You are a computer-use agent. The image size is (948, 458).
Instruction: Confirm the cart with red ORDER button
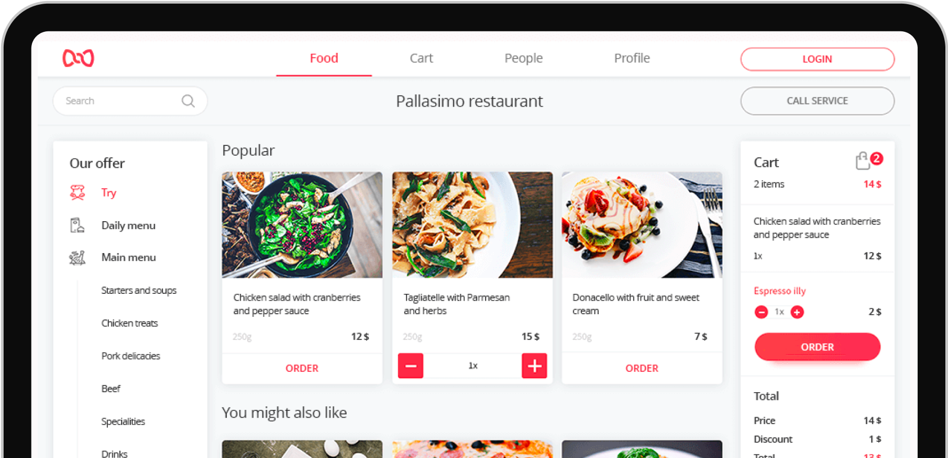(x=818, y=347)
